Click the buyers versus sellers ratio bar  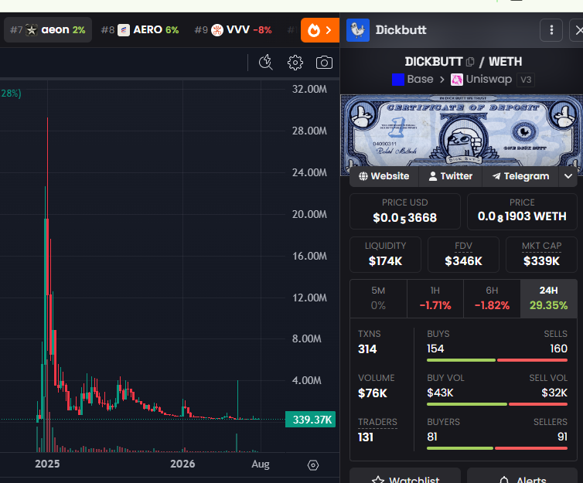tap(497, 448)
